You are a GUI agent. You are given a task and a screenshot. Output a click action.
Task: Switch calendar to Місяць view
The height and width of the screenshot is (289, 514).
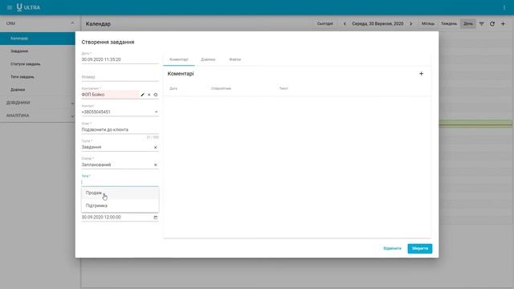tap(428, 23)
